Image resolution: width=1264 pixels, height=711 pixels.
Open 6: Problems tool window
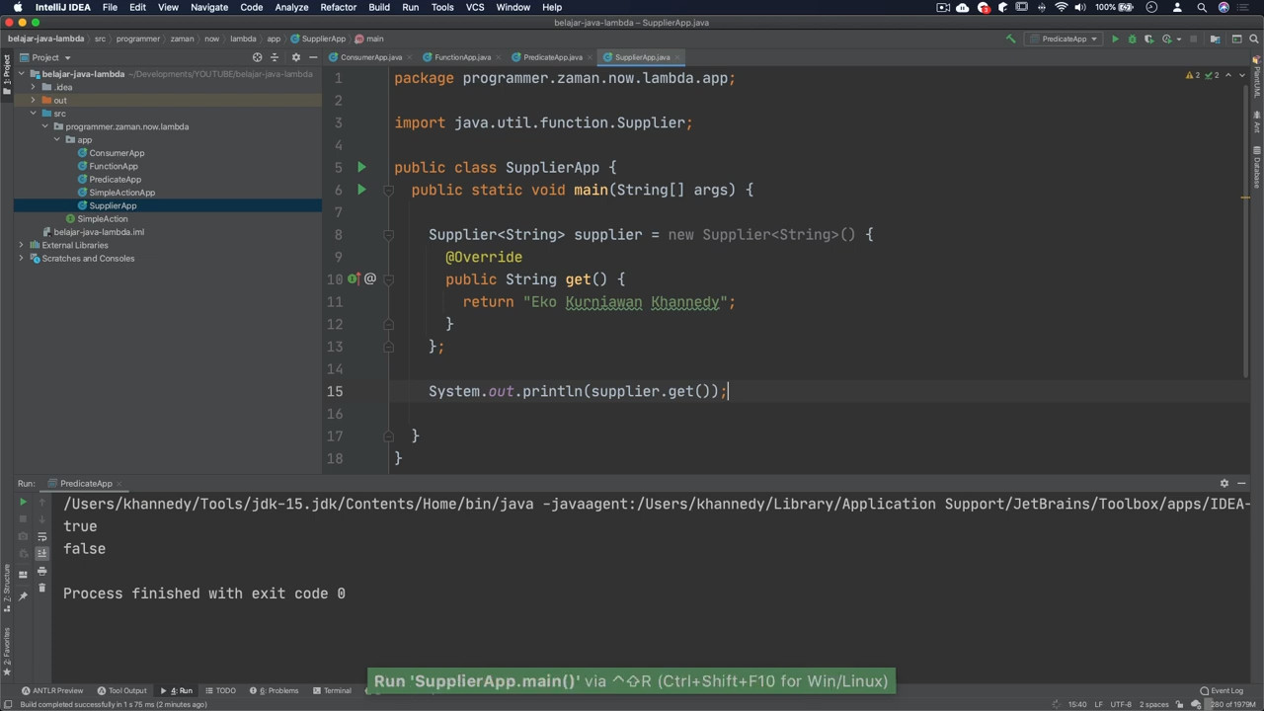click(x=275, y=690)
